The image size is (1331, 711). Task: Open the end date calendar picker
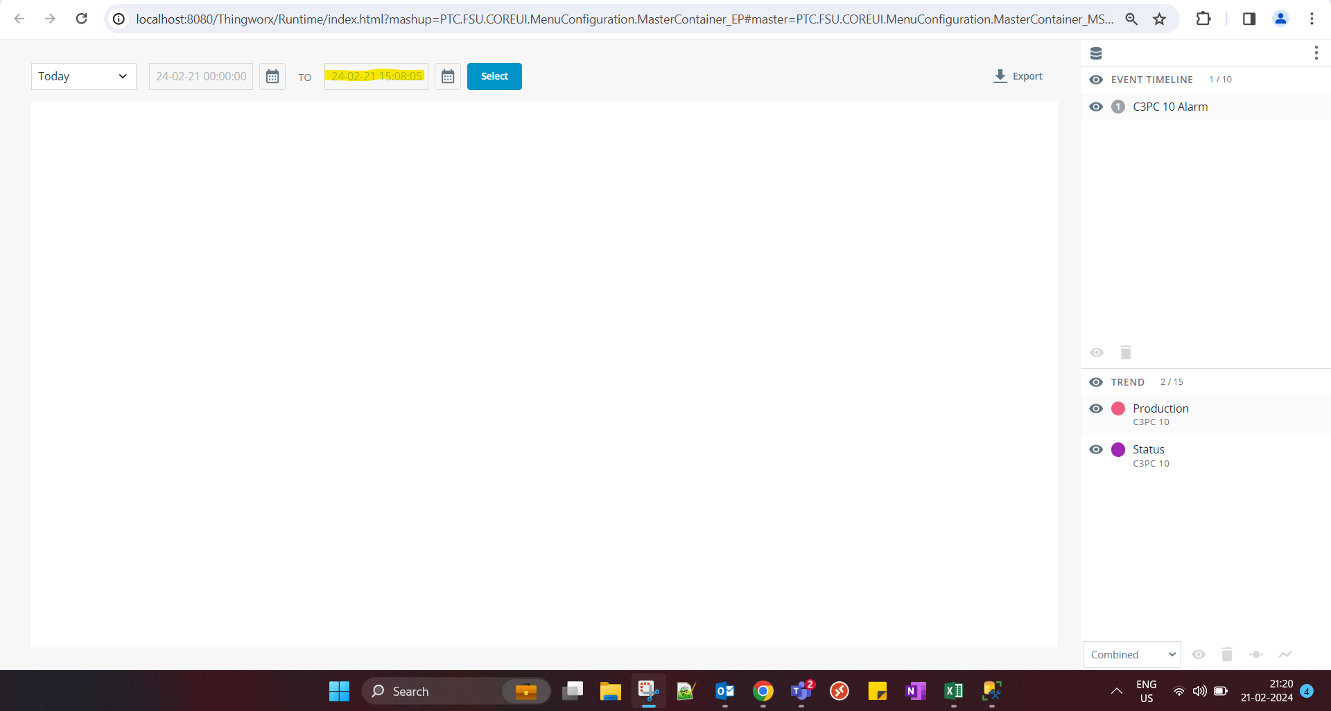pyautogui.click(x=448, y=76)
